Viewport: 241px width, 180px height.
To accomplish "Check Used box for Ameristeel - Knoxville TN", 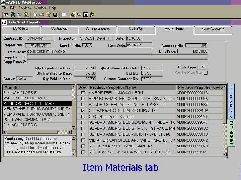I will click(x=83, y=93).
